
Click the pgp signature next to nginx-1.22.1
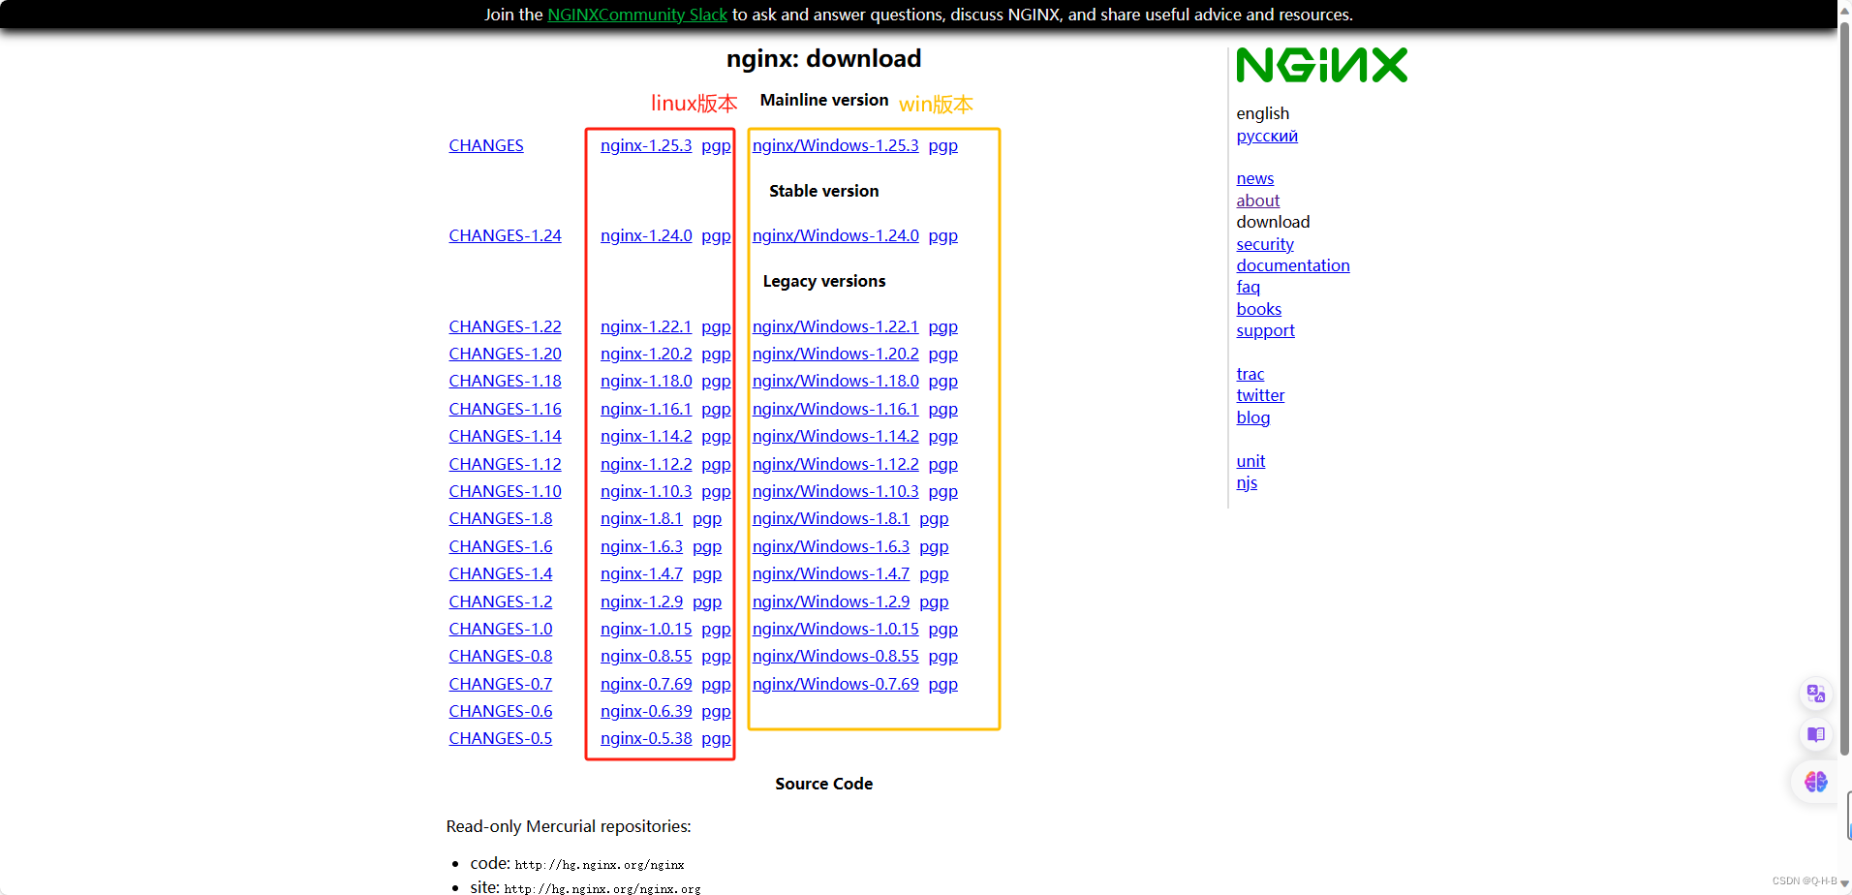tap(716, 326)
